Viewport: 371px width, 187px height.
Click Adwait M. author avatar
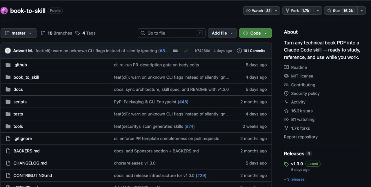(x=8, y=51)
